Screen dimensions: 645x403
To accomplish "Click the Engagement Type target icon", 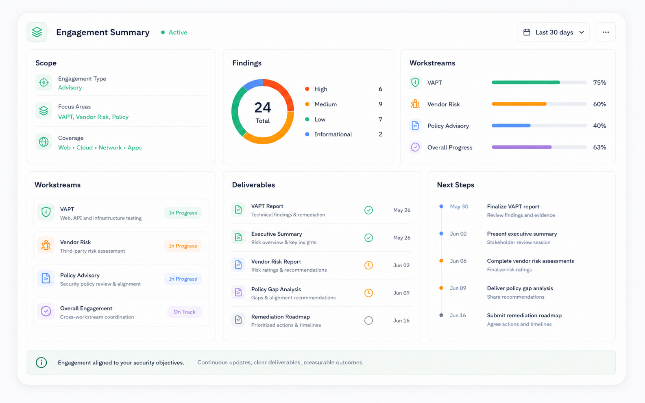I will coord(44,82).
